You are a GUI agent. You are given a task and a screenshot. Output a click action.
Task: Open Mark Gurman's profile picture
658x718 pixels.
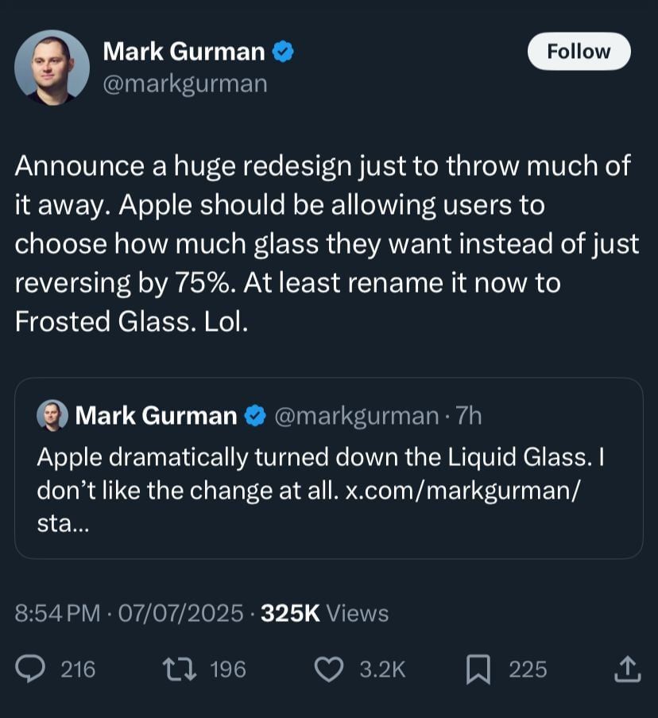pyautogui.click(x=52, y=68)
